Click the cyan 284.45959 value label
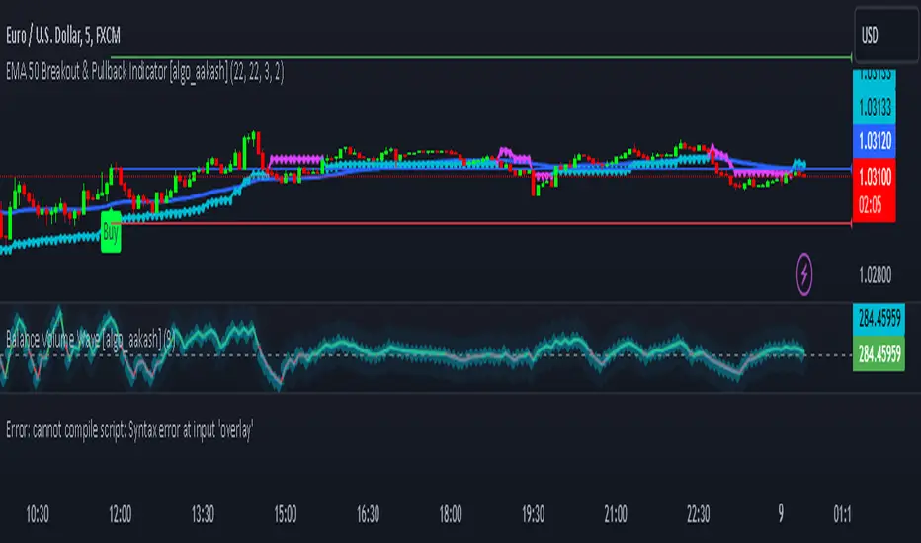This screenshot has height=543, width=921. (x=879, y=320)
